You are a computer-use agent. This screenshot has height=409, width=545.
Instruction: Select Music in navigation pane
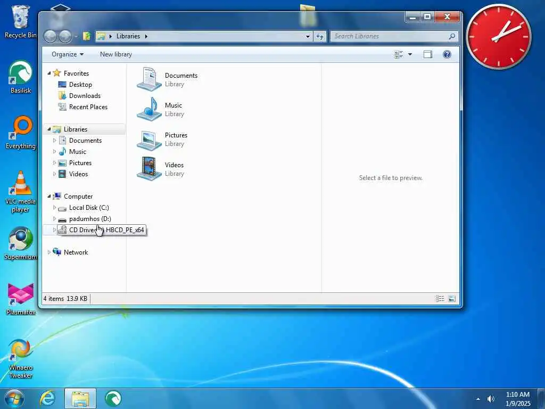tap(78, 152)
